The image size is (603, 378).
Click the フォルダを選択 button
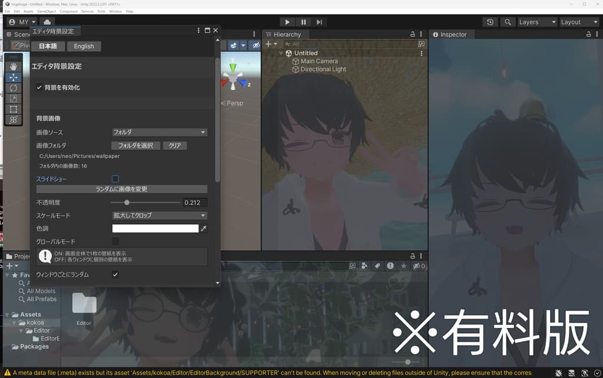pyautogui.click(x=135, y=145)
